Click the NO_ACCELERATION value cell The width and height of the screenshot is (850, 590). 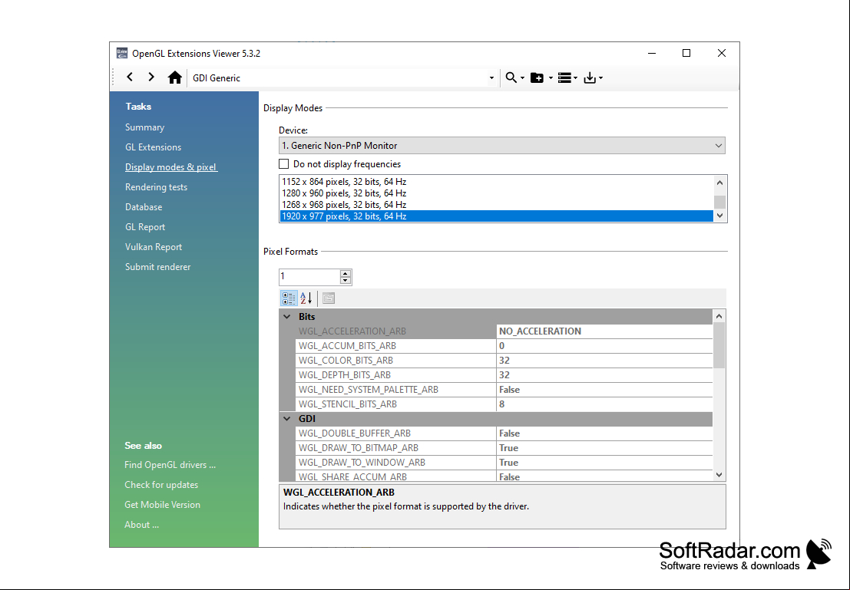tap(604, 331)
